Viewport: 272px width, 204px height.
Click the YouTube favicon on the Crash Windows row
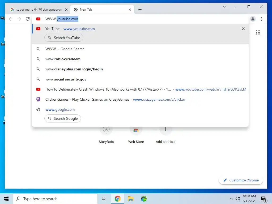[x=38, y=89]
